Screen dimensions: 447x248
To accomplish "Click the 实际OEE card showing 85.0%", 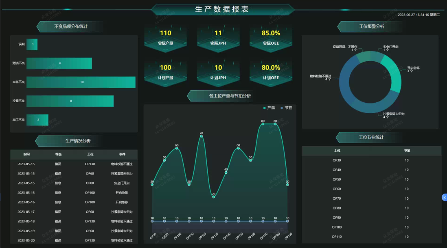I will coord(271,37).
